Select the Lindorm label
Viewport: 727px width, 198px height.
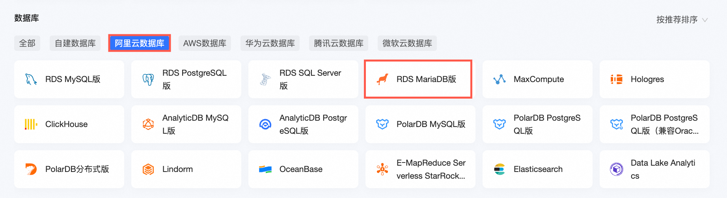point(178,169)
